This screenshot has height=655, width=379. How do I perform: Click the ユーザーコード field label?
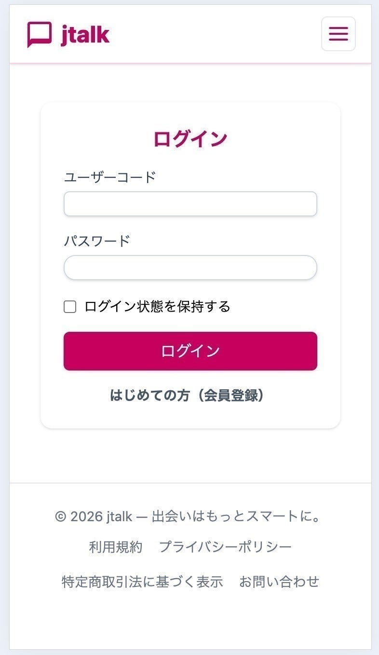click(110, 177)
